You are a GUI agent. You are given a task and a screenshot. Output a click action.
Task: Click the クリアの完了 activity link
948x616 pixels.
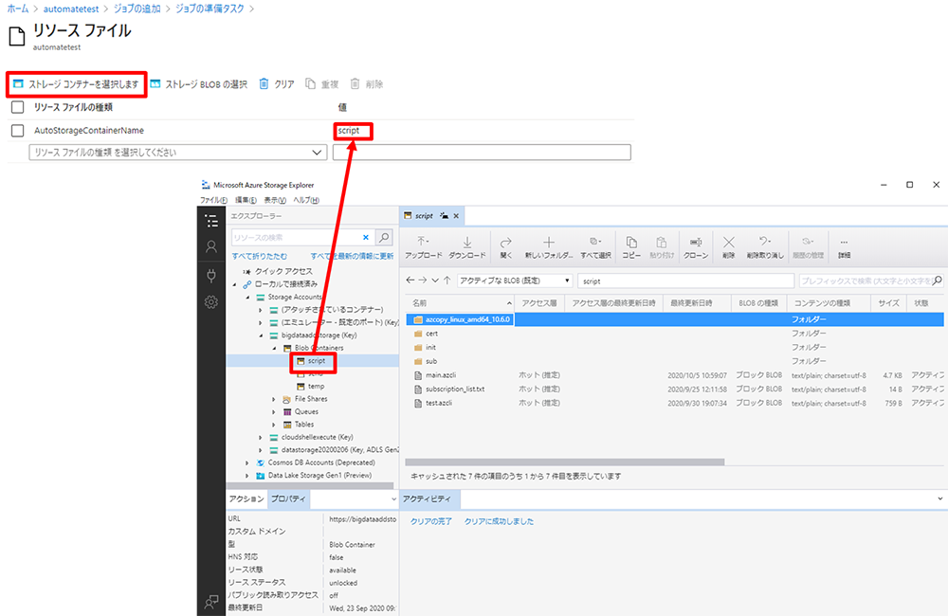click(431, 521)
